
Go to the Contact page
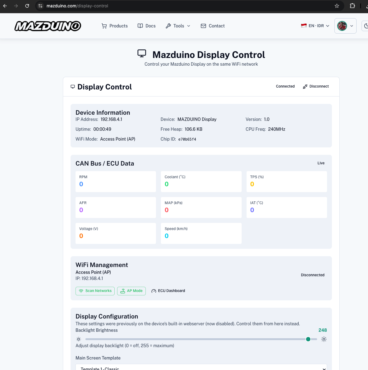pos(213,26)
